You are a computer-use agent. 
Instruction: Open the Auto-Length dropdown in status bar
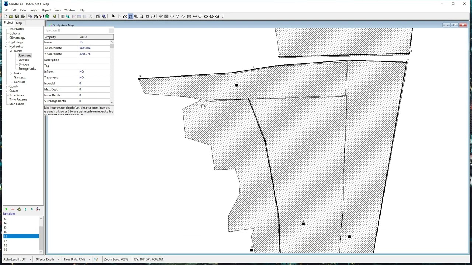(30, 259)
